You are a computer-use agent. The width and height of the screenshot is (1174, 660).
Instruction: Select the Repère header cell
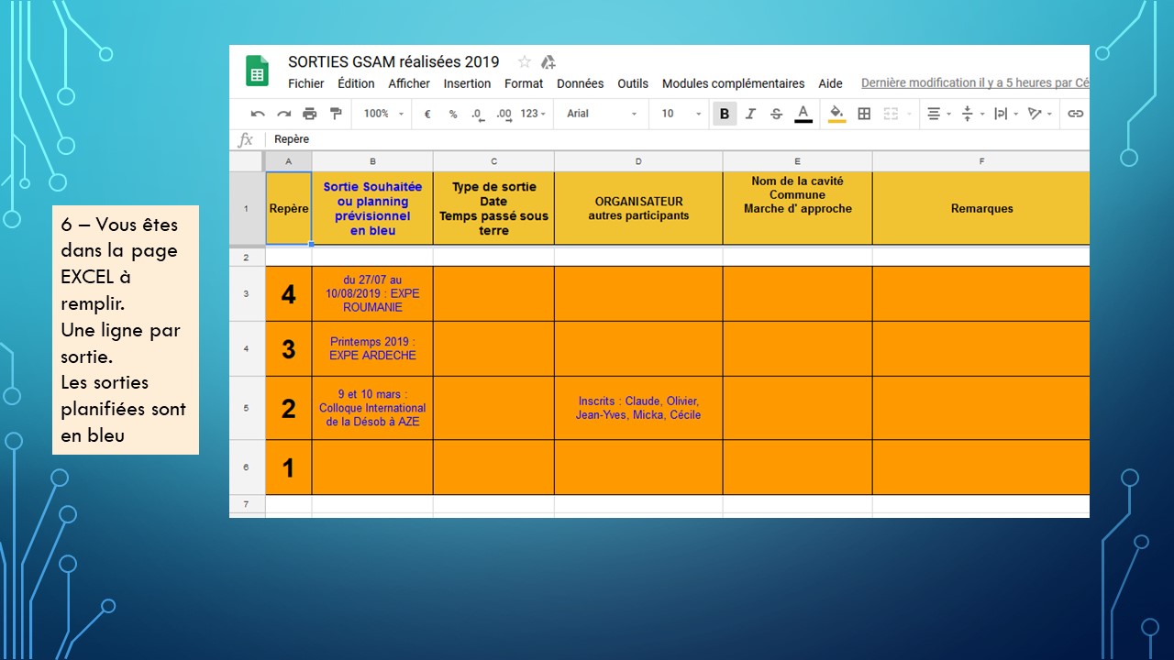pos(289,208)
